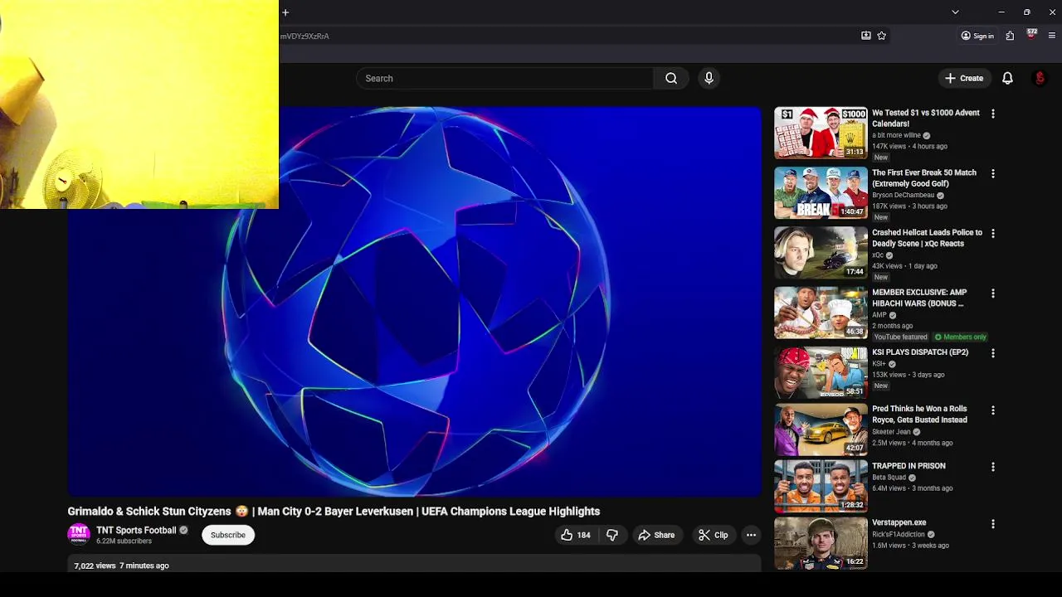Open TNT Sports Football channel name link
Image resolution: width=1062 pixels, height=597 pixels.
point(136,530)
